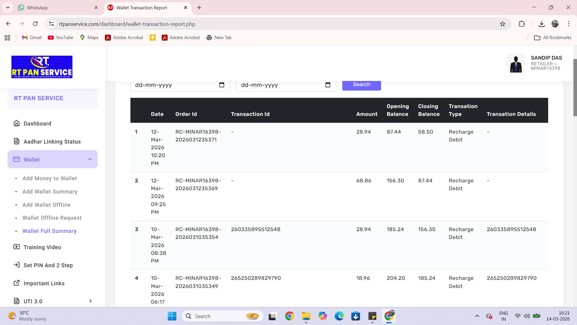The height and width of the screenshot is (325, 577).
Task: Open the Dashboard home icon in sidebar
Action: tap(17, 123)
